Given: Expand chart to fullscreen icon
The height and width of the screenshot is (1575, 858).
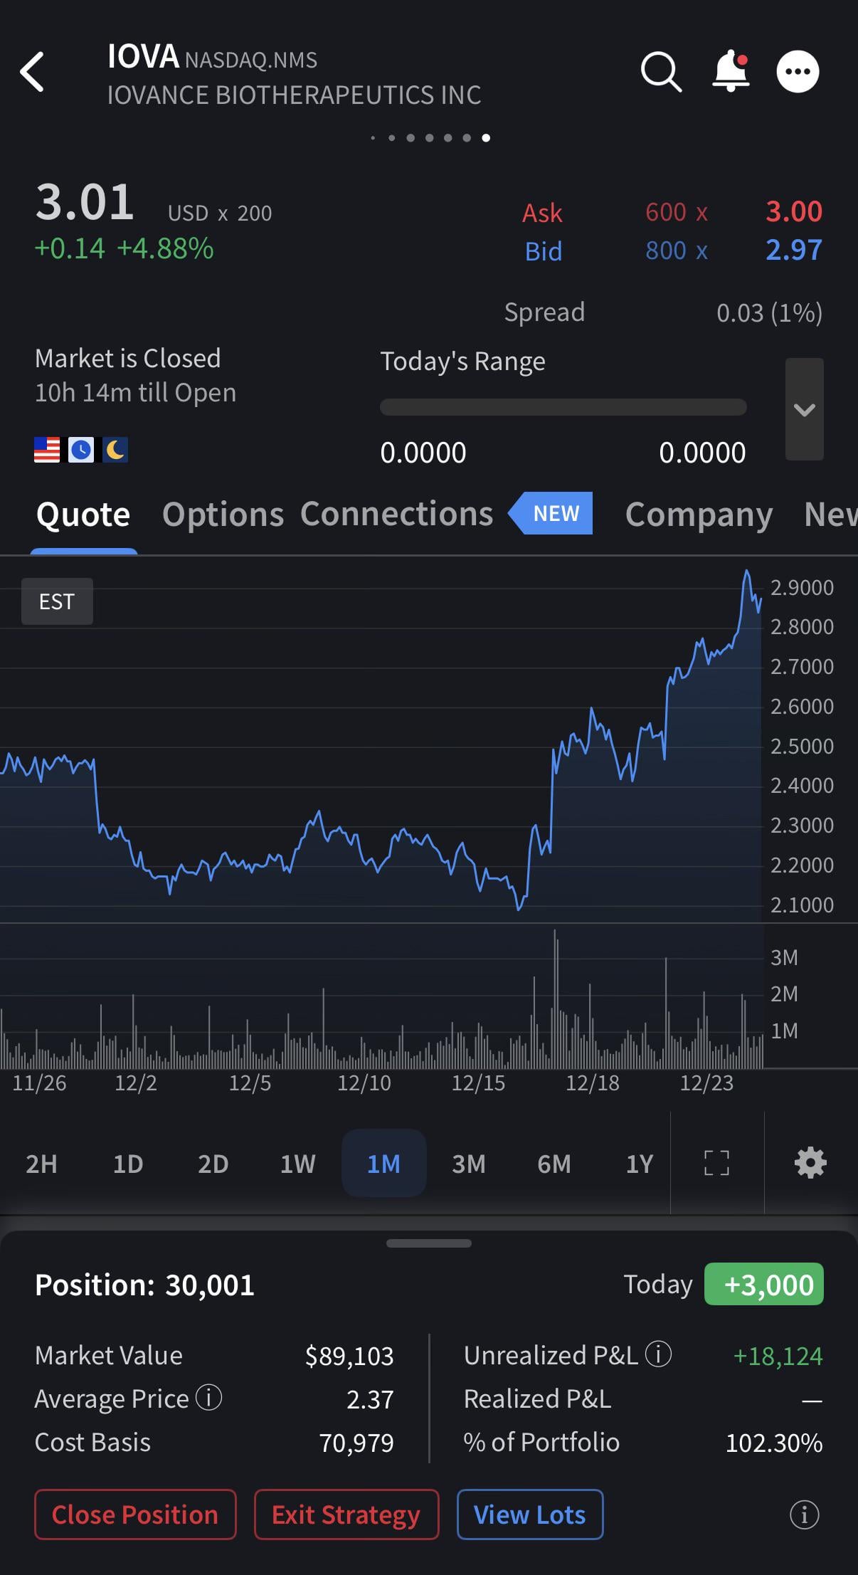Looking at the screenshot, I should point(716,1163).
